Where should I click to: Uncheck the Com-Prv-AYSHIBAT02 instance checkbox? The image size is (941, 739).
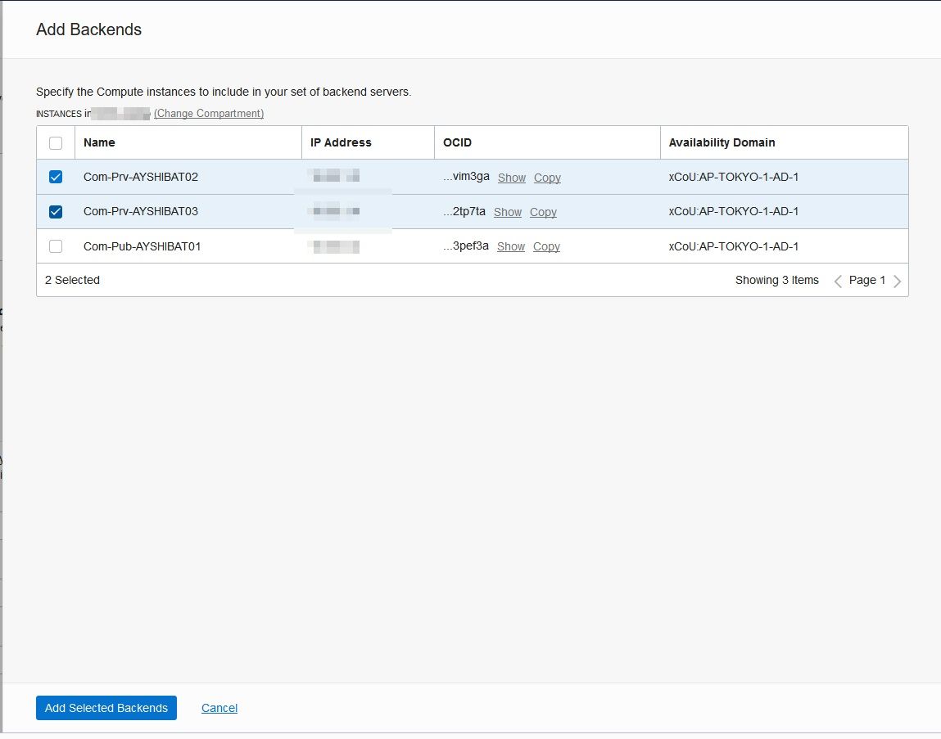click(x=56, y=177)
